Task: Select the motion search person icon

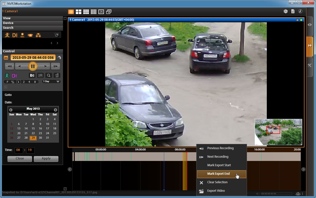Action: 7,35
